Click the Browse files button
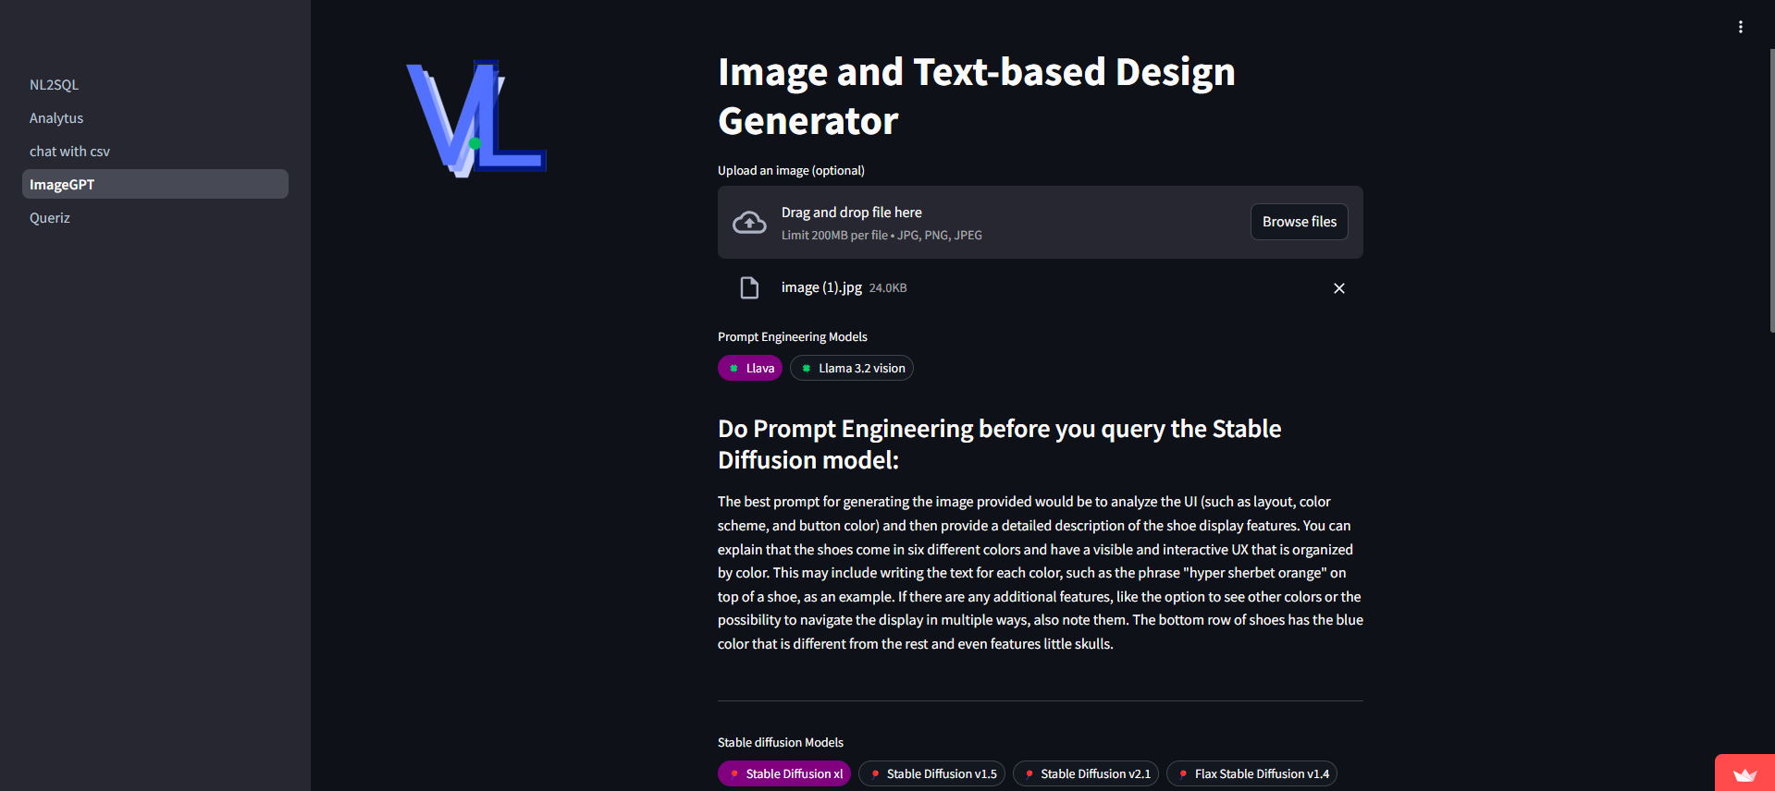 click(x=1299, y=222)
